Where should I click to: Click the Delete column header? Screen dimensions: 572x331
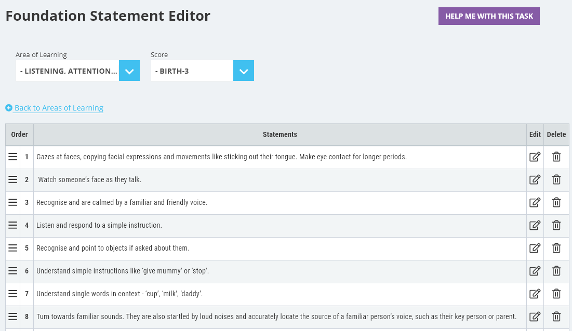point(556,134)
